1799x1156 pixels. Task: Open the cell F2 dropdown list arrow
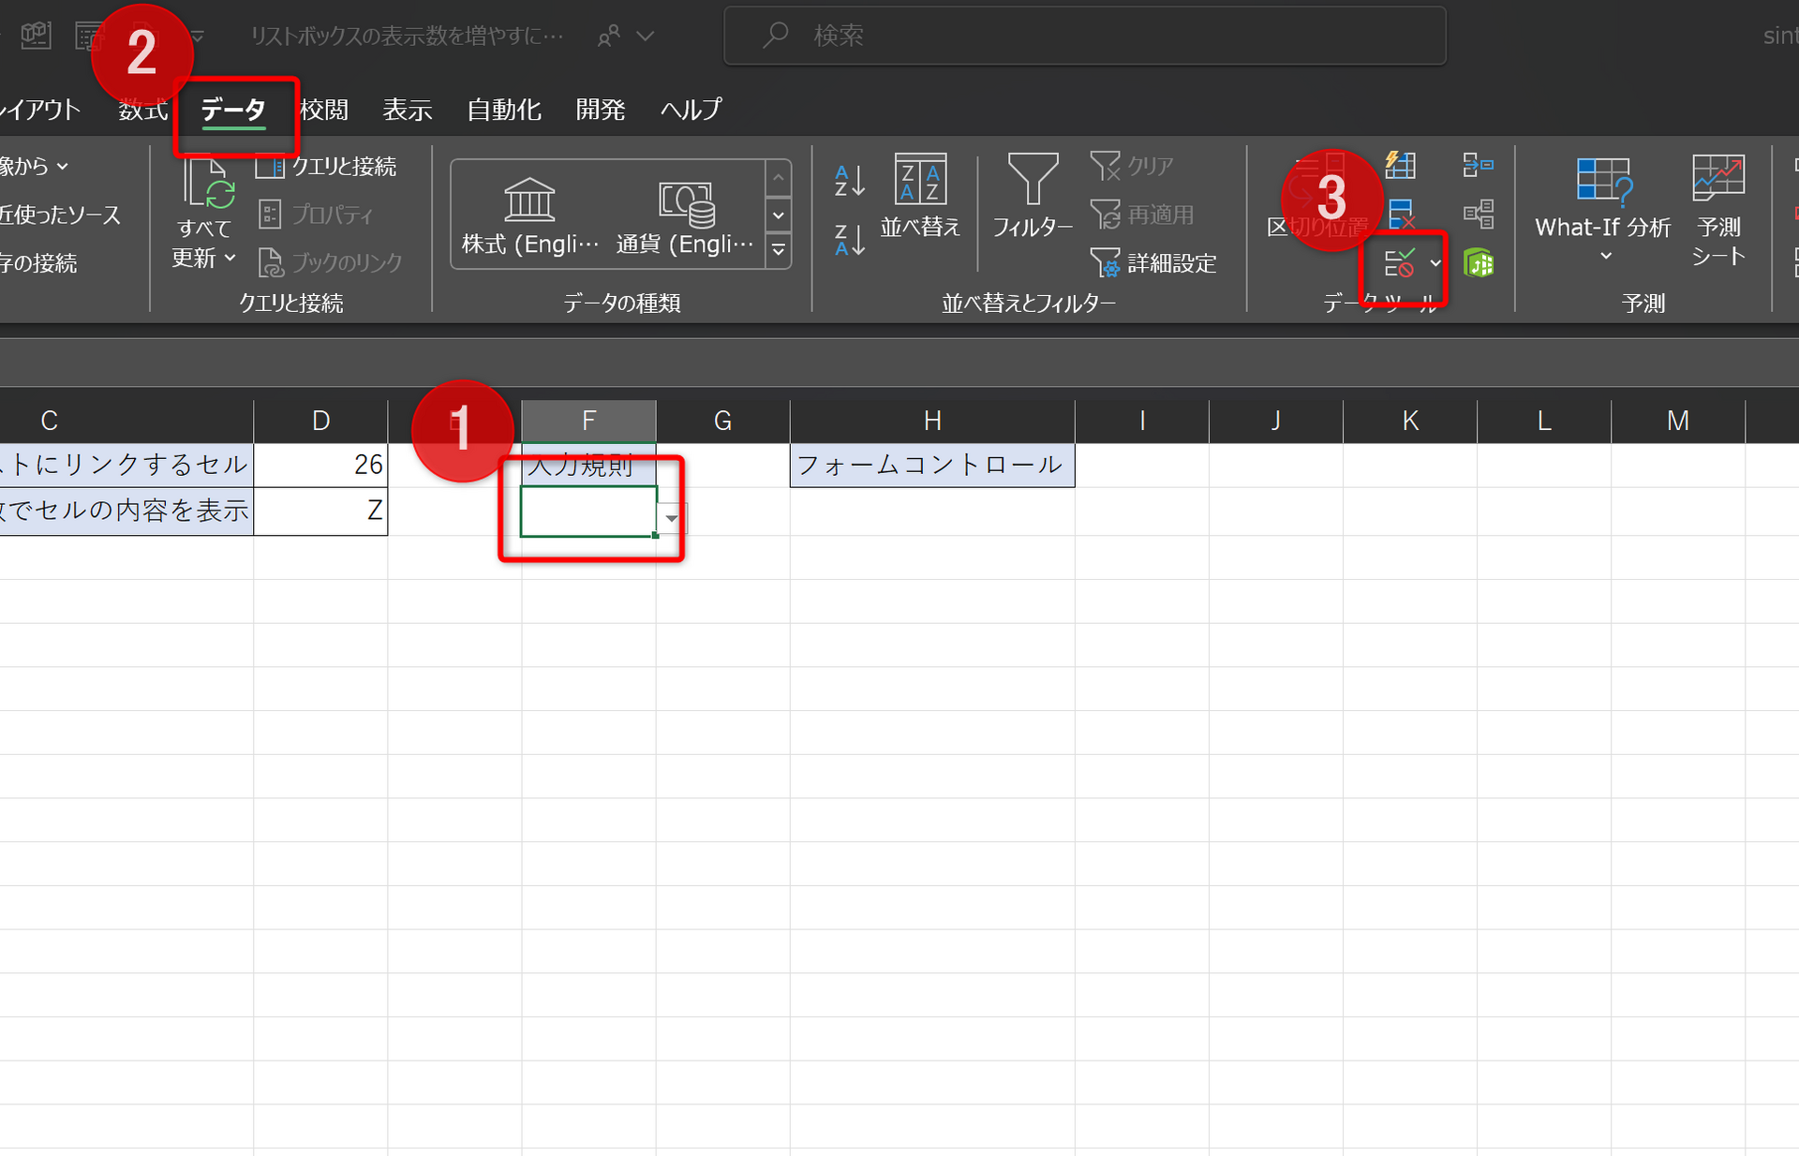coord(672,518)
